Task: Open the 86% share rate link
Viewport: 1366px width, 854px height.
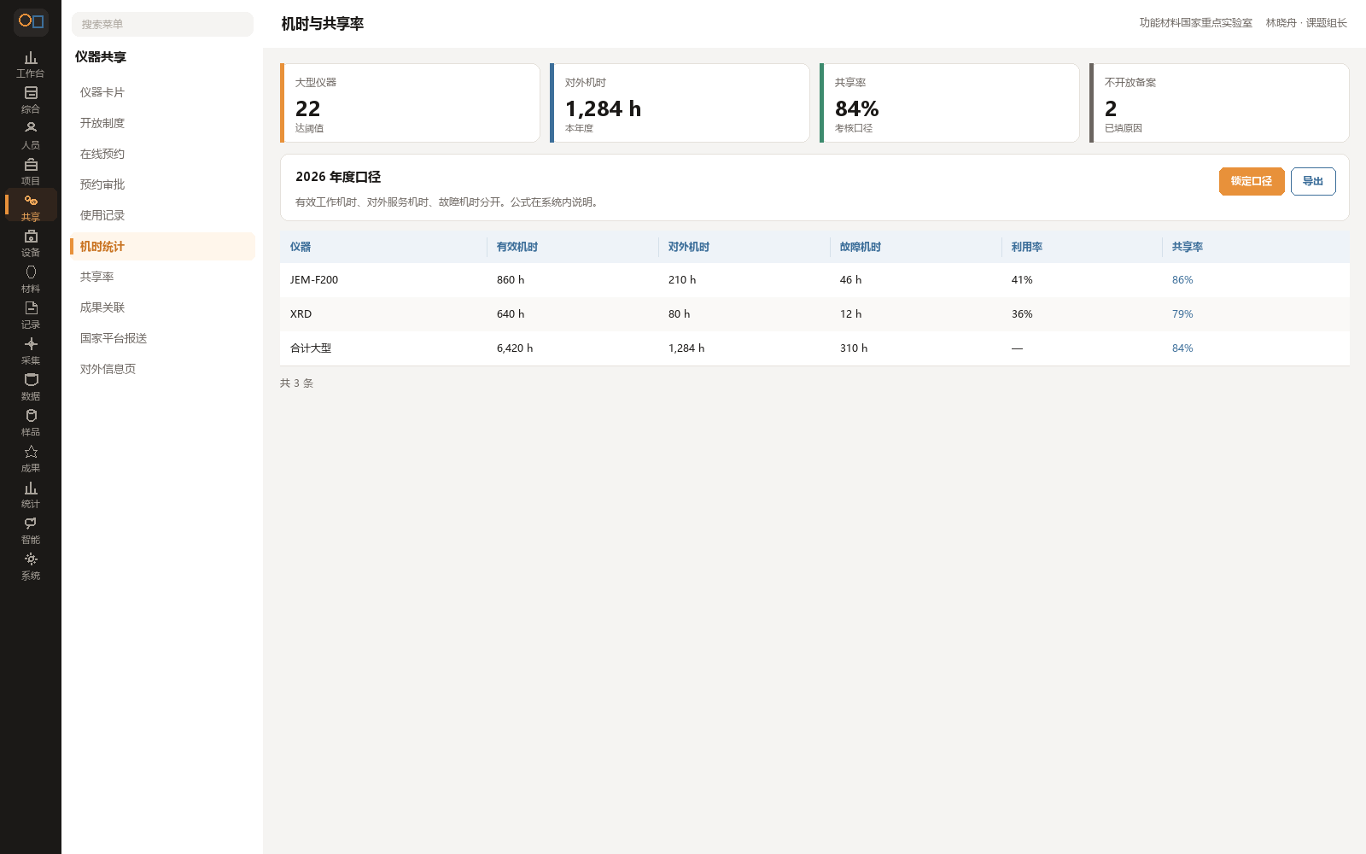Action: pyautogui.click(x=1182, y=280)
